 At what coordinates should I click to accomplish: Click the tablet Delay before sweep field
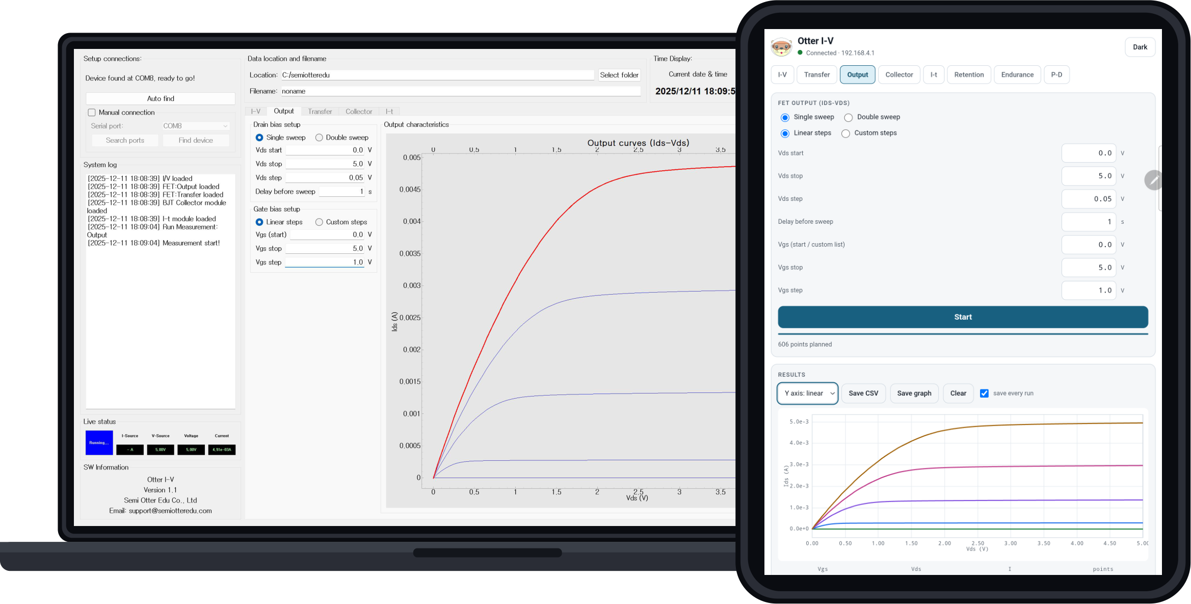[x=1089, y=222]
